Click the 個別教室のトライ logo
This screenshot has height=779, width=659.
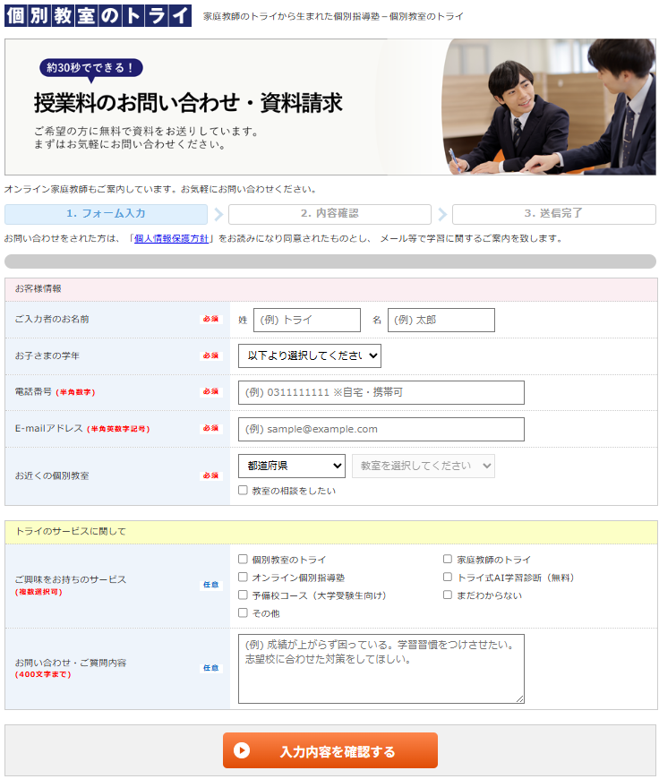coord(98,15)
